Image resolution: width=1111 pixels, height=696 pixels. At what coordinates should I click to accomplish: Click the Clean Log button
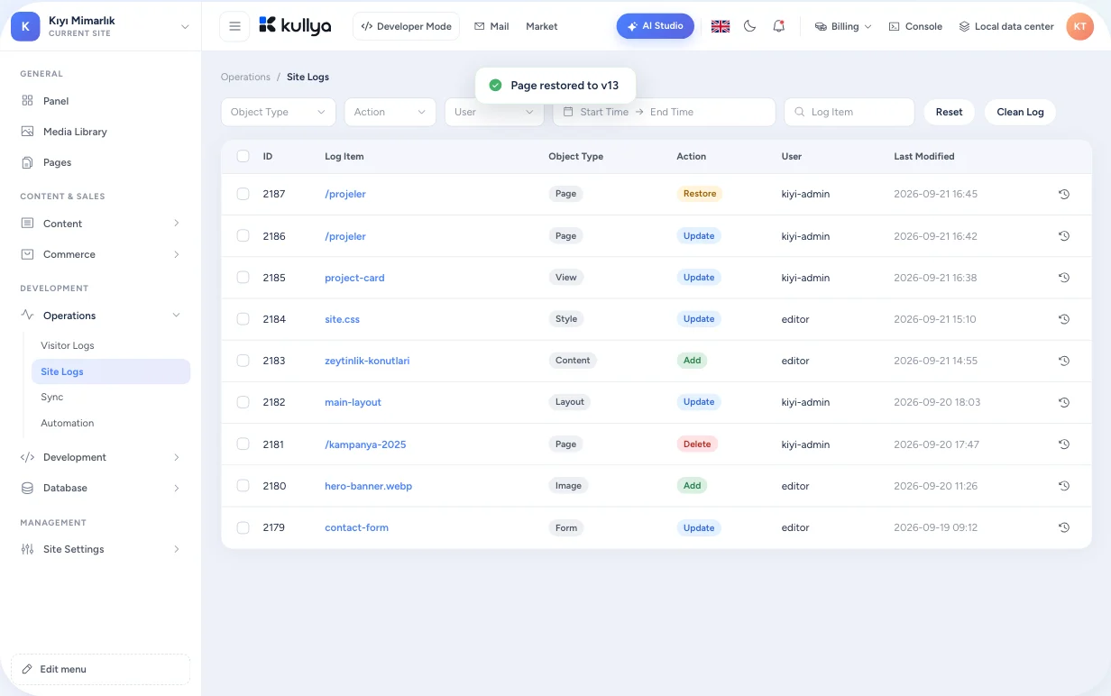(1020, 112)
